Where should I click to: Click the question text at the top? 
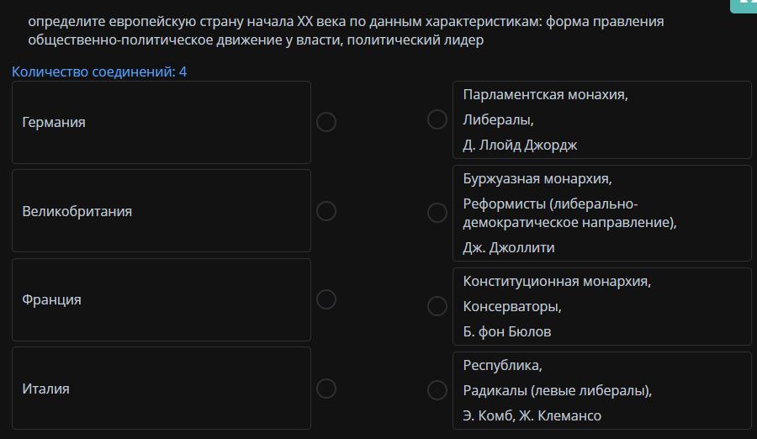(345, 30)
